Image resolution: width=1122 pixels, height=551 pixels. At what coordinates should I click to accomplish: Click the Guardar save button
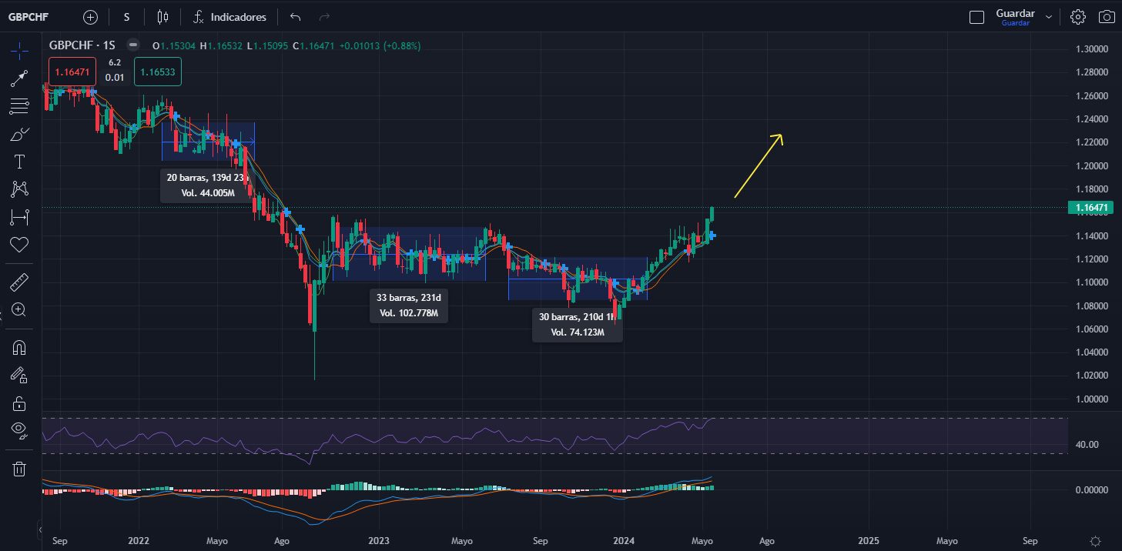coord(1015,16)
